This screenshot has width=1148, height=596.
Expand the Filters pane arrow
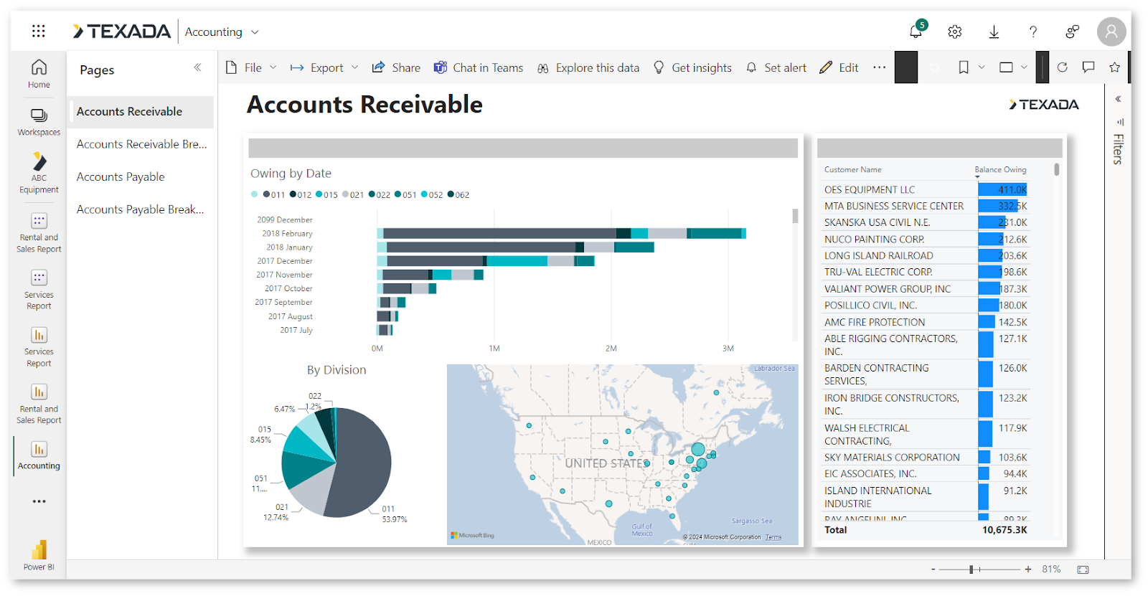click(x=1118, y=99)
